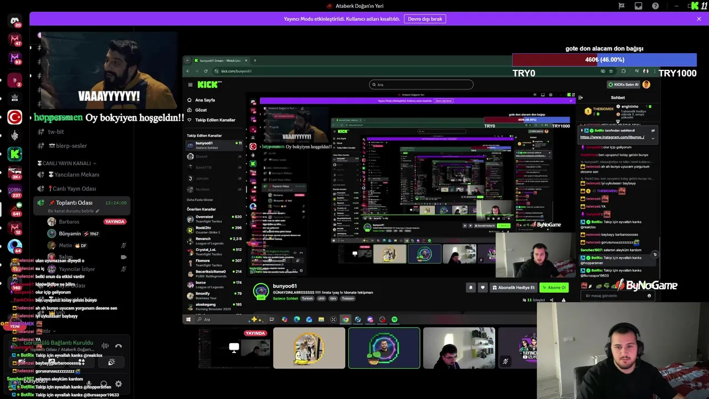Click the donation goal progress bar
Viewport: 709px width, 399px height.
[x=604, y=60]
